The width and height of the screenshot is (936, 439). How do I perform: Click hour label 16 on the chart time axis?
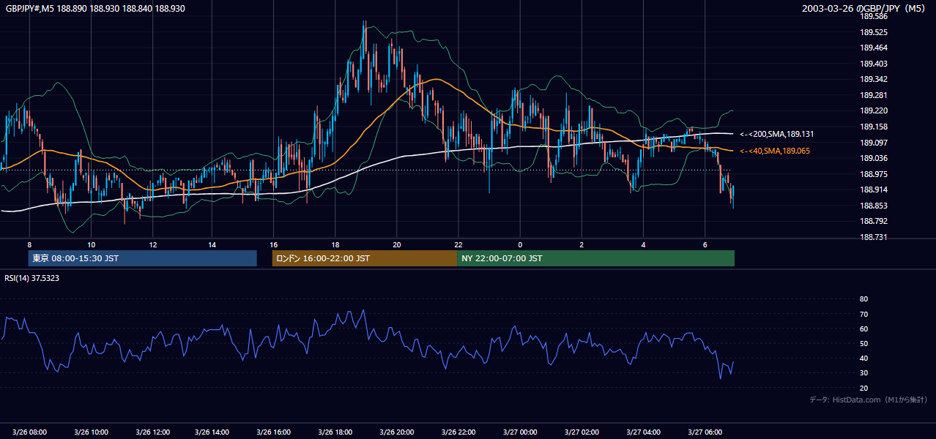274,244
